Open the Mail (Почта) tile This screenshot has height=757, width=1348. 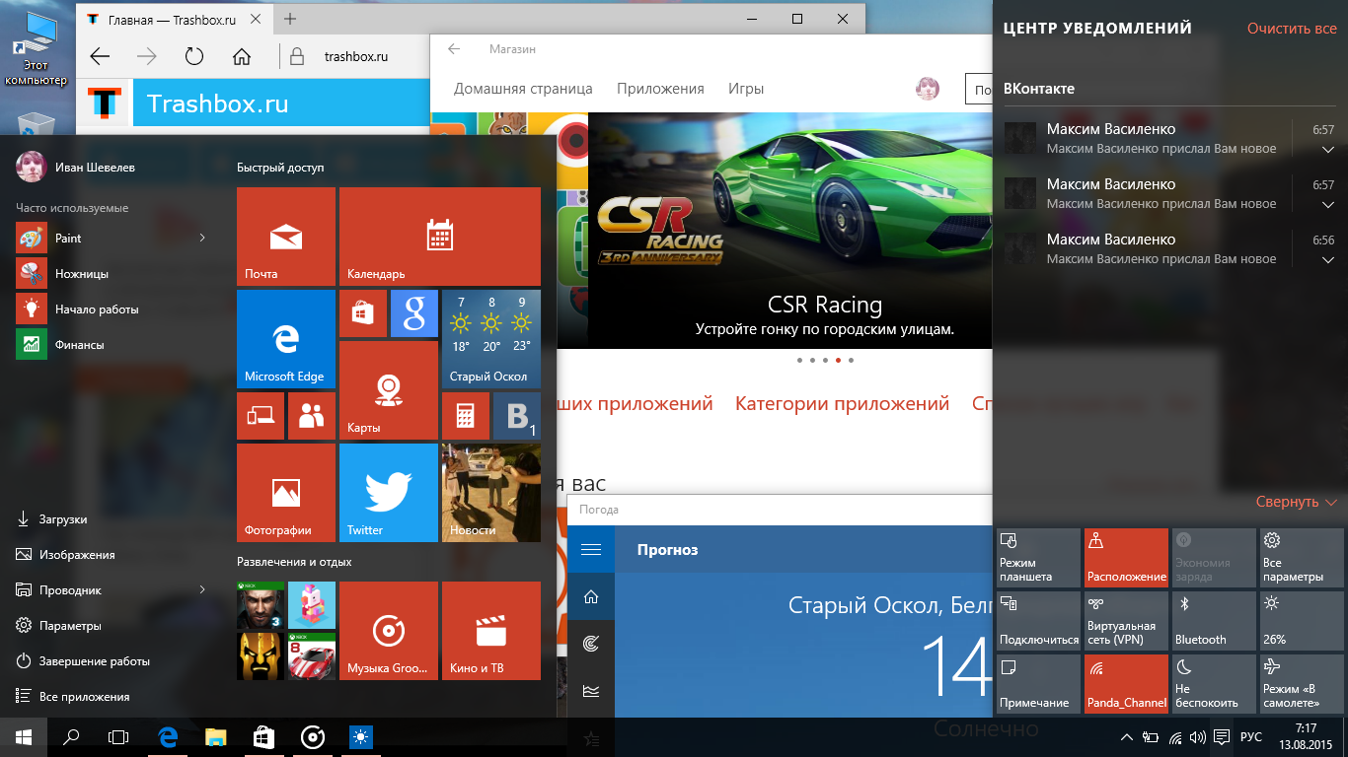[x=286, y=237]
